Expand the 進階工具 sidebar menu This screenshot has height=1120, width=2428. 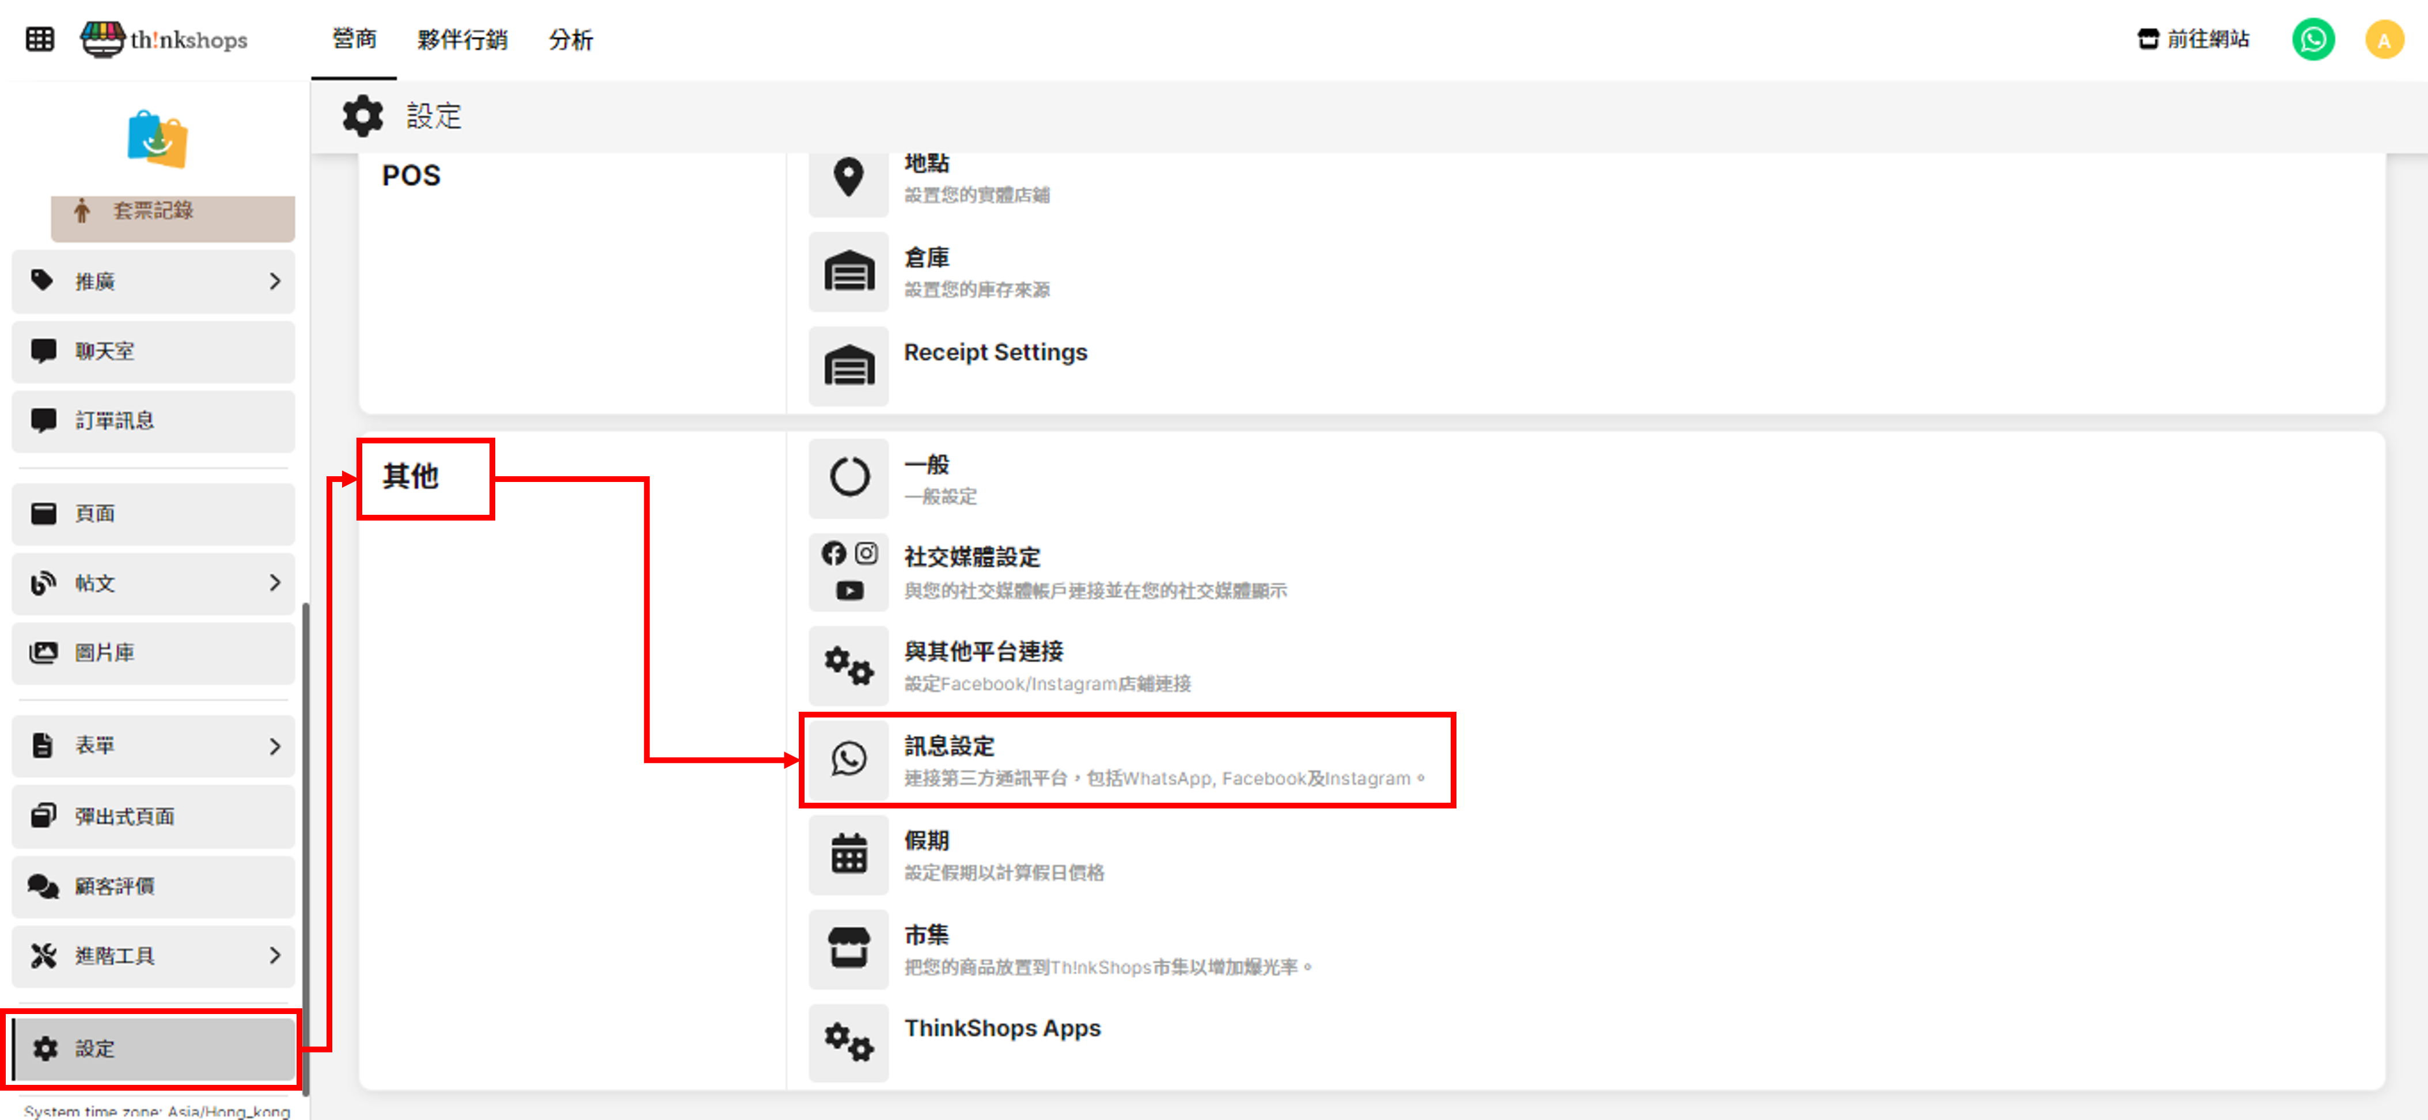click(274, 955)
